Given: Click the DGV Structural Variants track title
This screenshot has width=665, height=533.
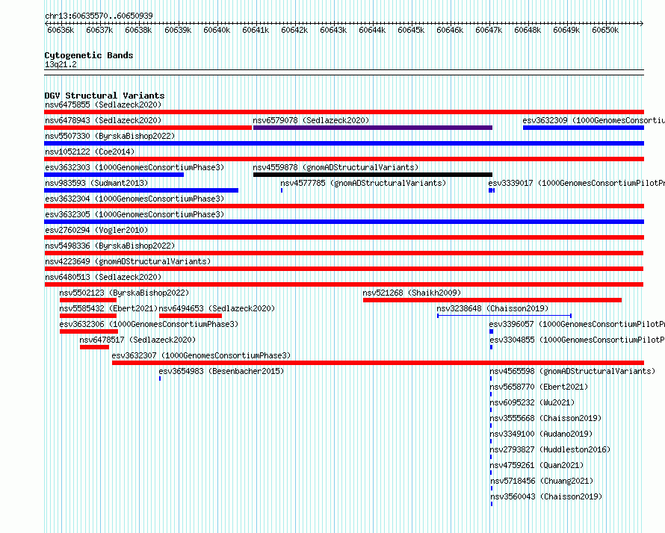Looking at the screenshot, I should pyautogui.click(x=105, y=96).
